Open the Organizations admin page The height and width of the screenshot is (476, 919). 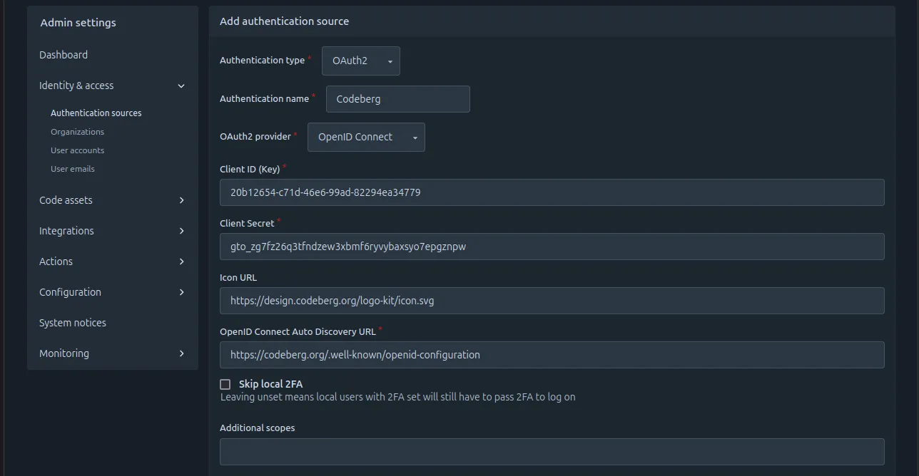[x=77, y=132]
